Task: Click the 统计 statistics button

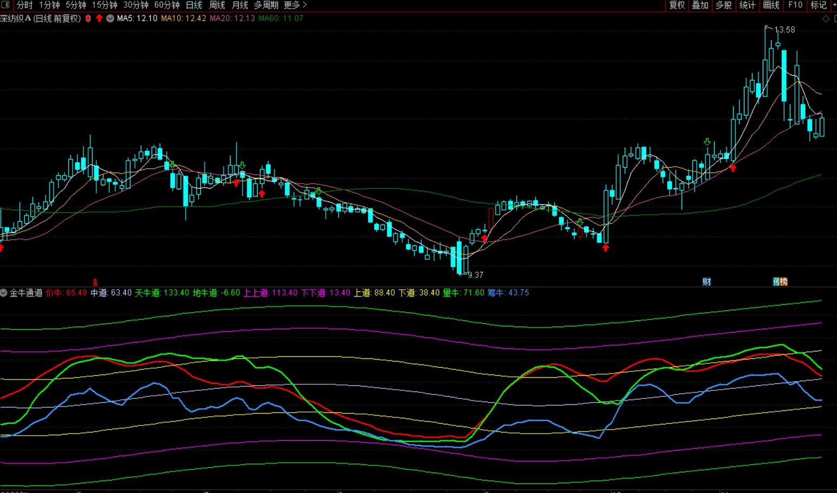Action: (747, 5)
